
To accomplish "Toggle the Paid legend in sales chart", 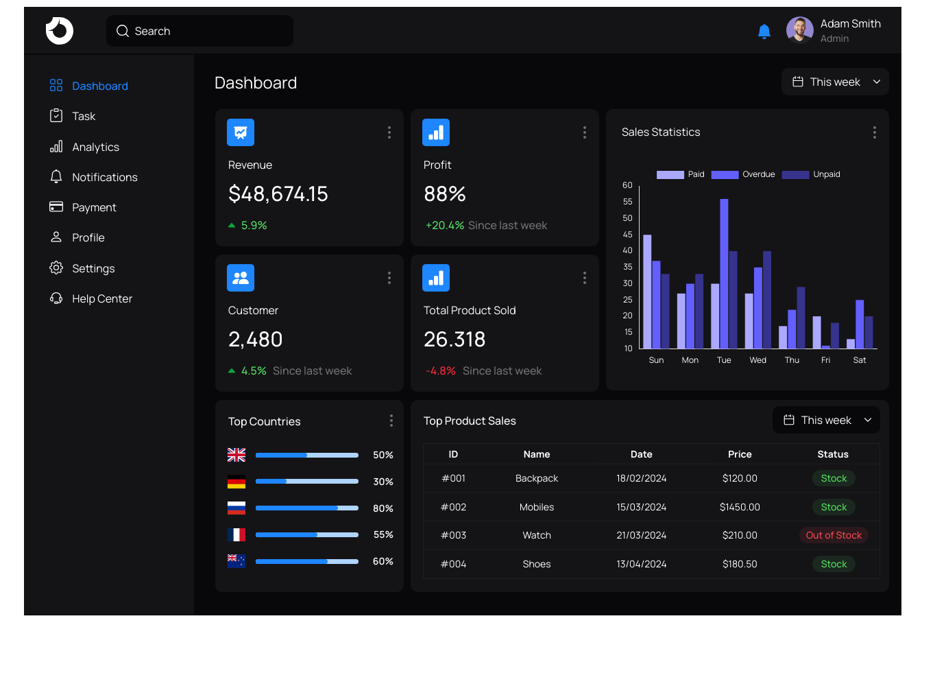I will pyautogui.click(x=679, y=175).
